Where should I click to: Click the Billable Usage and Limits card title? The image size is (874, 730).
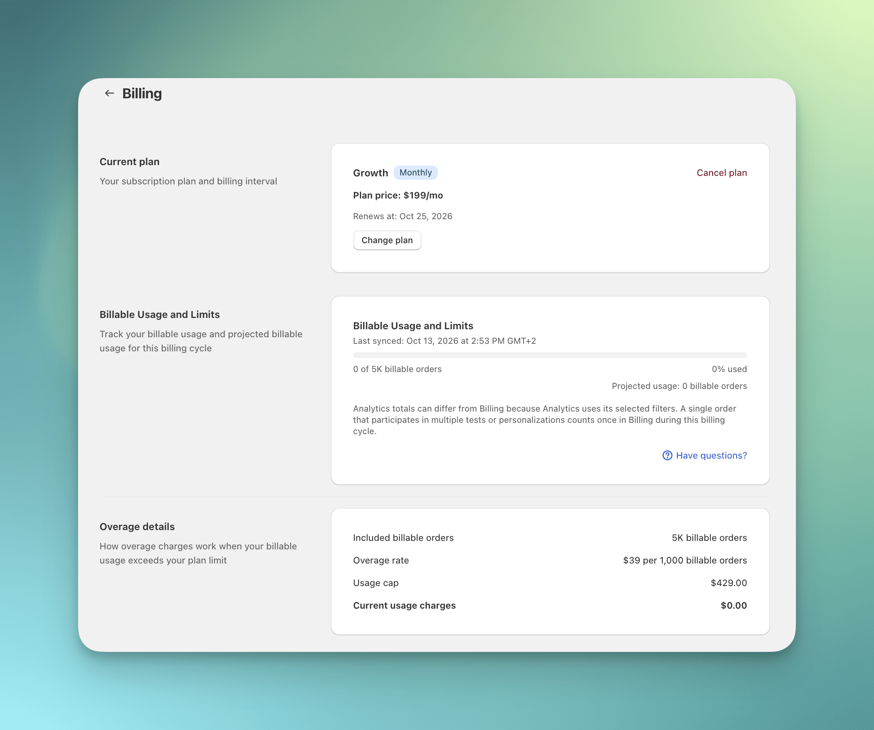(x=413, y=326)
